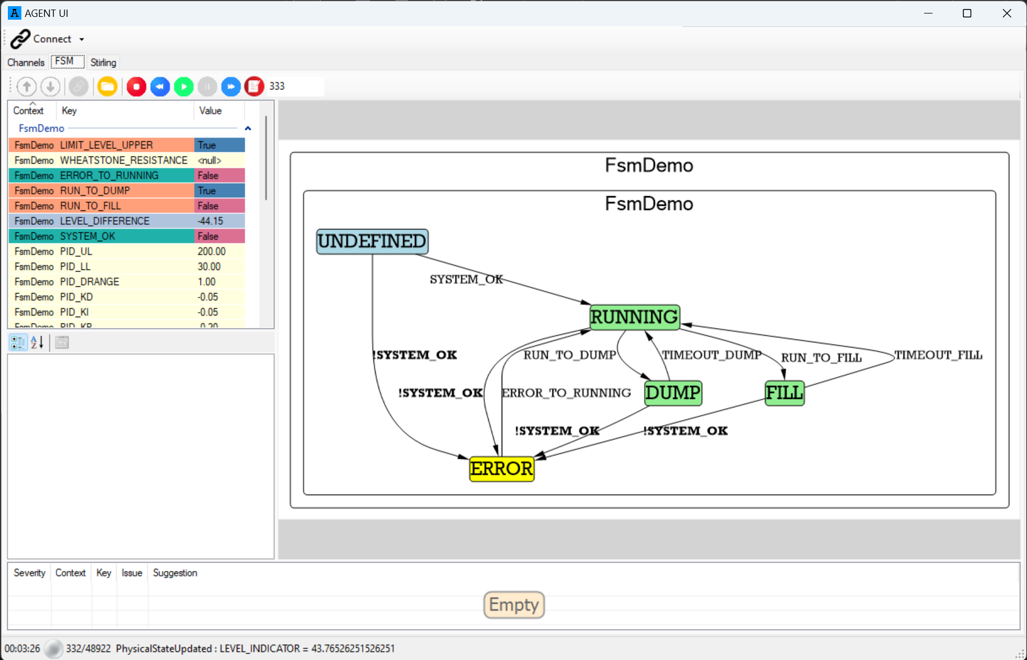The height and width of the screenshot is (660, 1027).
Task: Click the yellow ERROR state node
Action: click(502, 468)
